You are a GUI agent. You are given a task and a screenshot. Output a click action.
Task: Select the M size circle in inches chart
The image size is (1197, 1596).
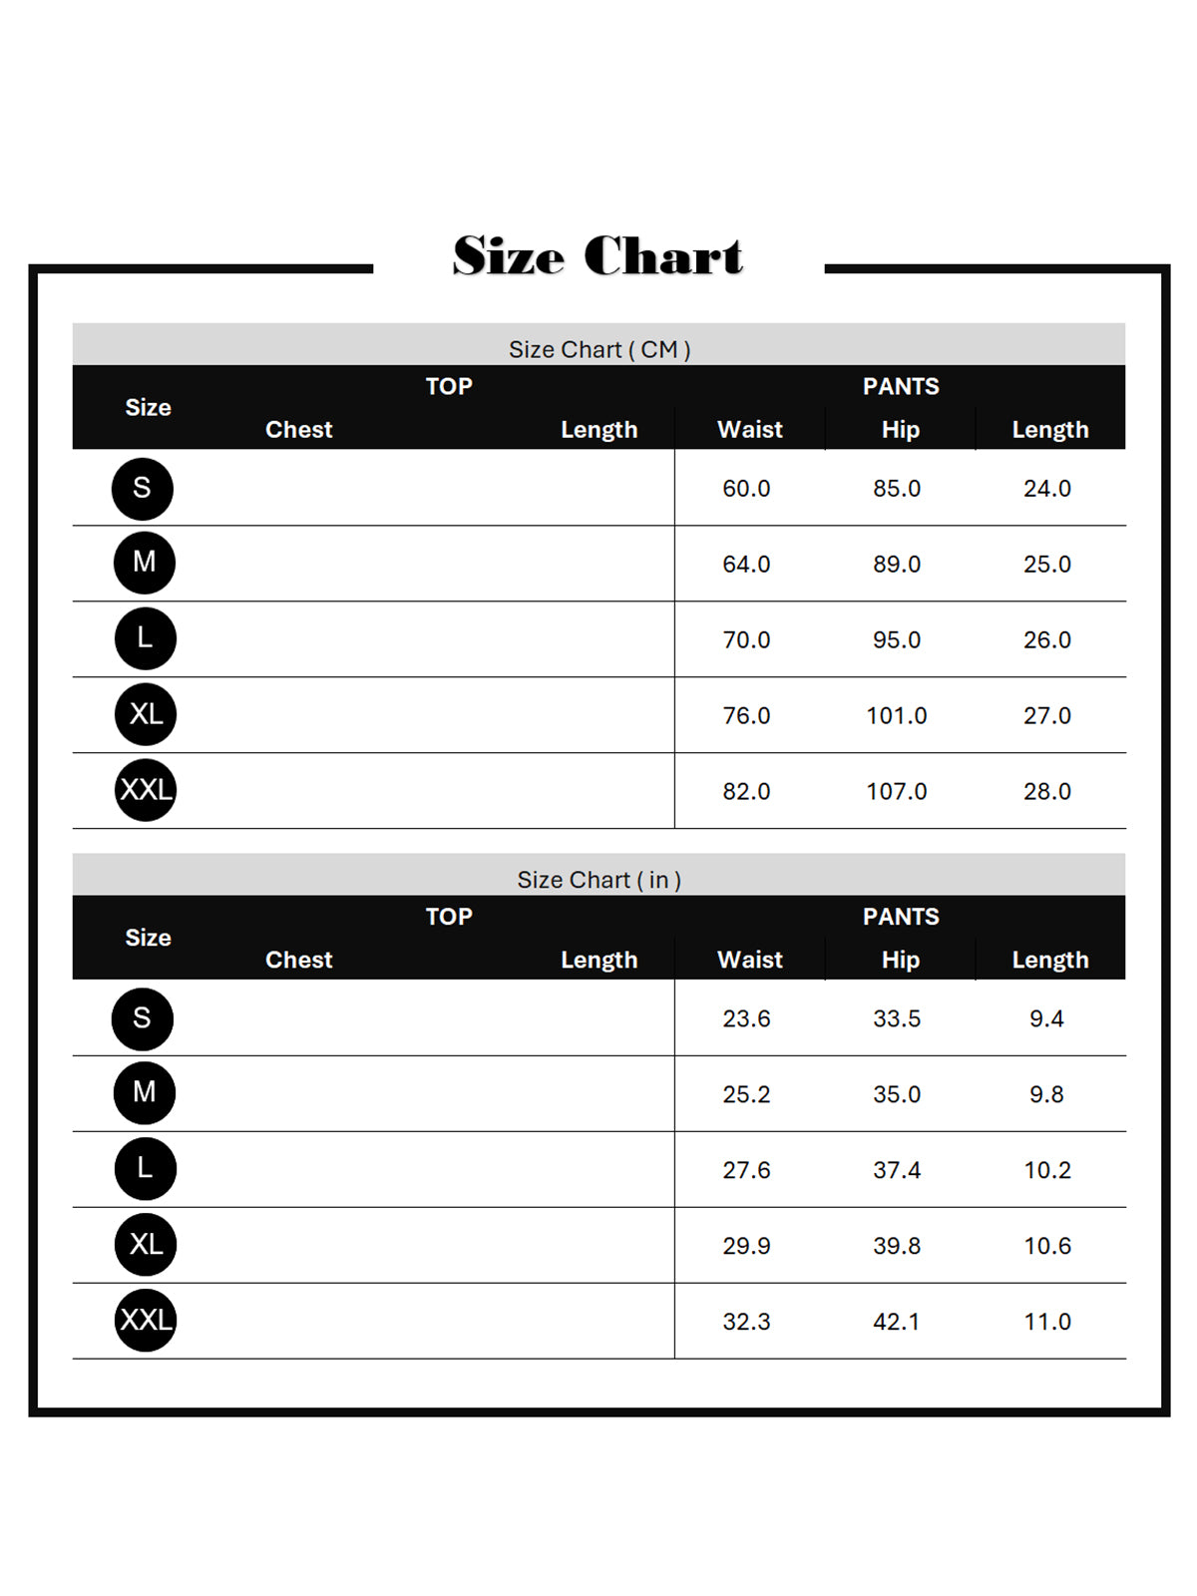tap(145, 1093)
